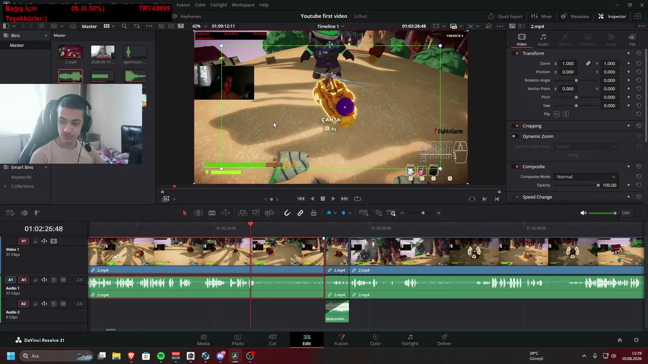The width and height of the screenshot is (648, 364).
Task: Click the DIM audio button
Action: tap(626, 213)
